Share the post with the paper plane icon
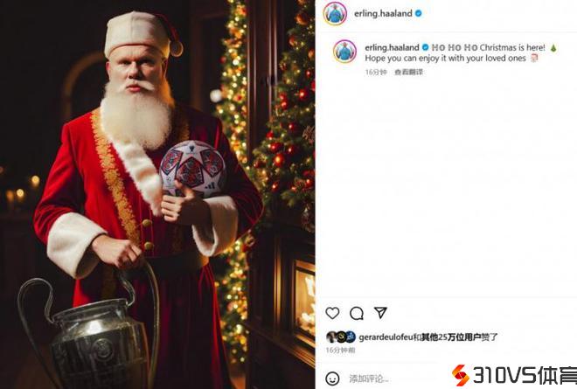577x389 pixels. (380, 313)
